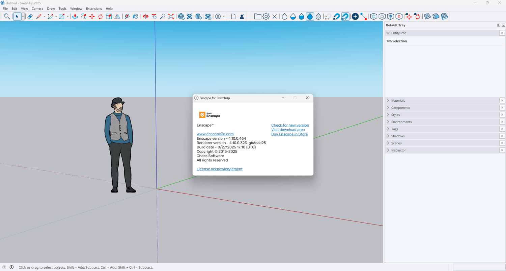
Task: Click the folder icon in the toolbar
Action: (258, 16)
